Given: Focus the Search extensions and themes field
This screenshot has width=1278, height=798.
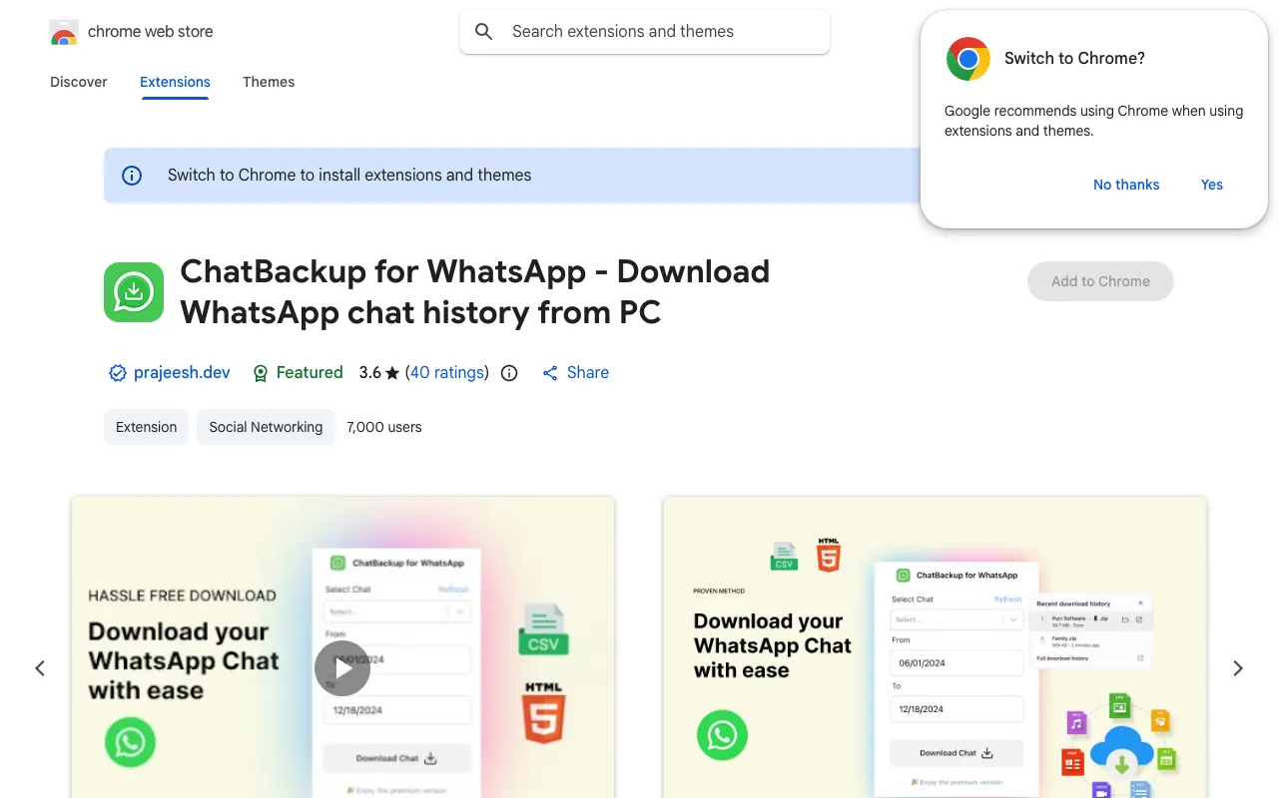Looking at the screenshot, I should (645, 32).
